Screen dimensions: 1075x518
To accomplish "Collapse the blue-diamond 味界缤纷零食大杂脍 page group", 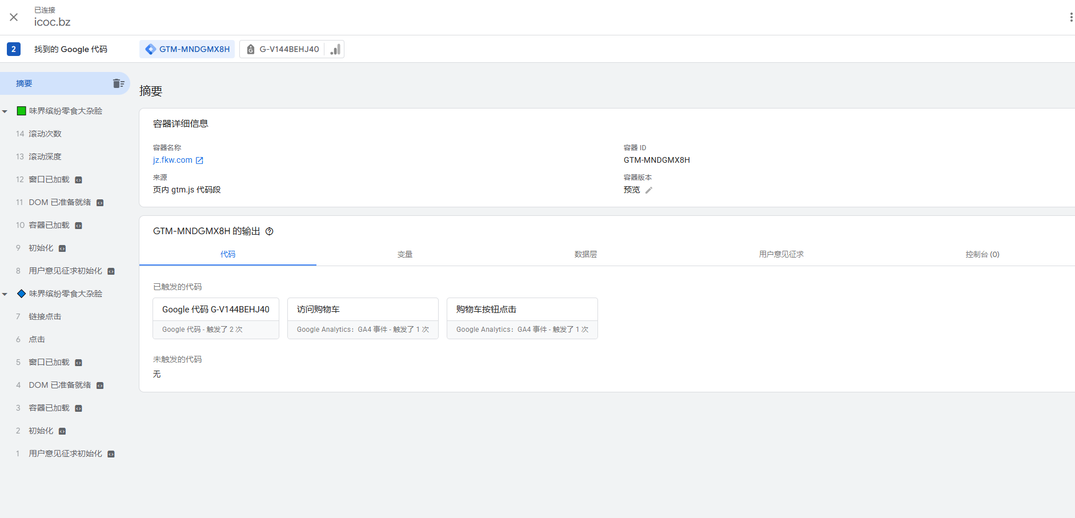I will [5, 294].
